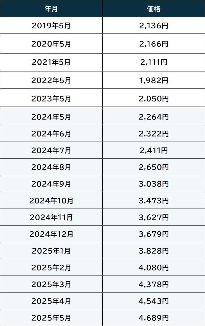Select the 2024年8月 cell
Viewport: 205px width, 326px height.
point(51,167)
